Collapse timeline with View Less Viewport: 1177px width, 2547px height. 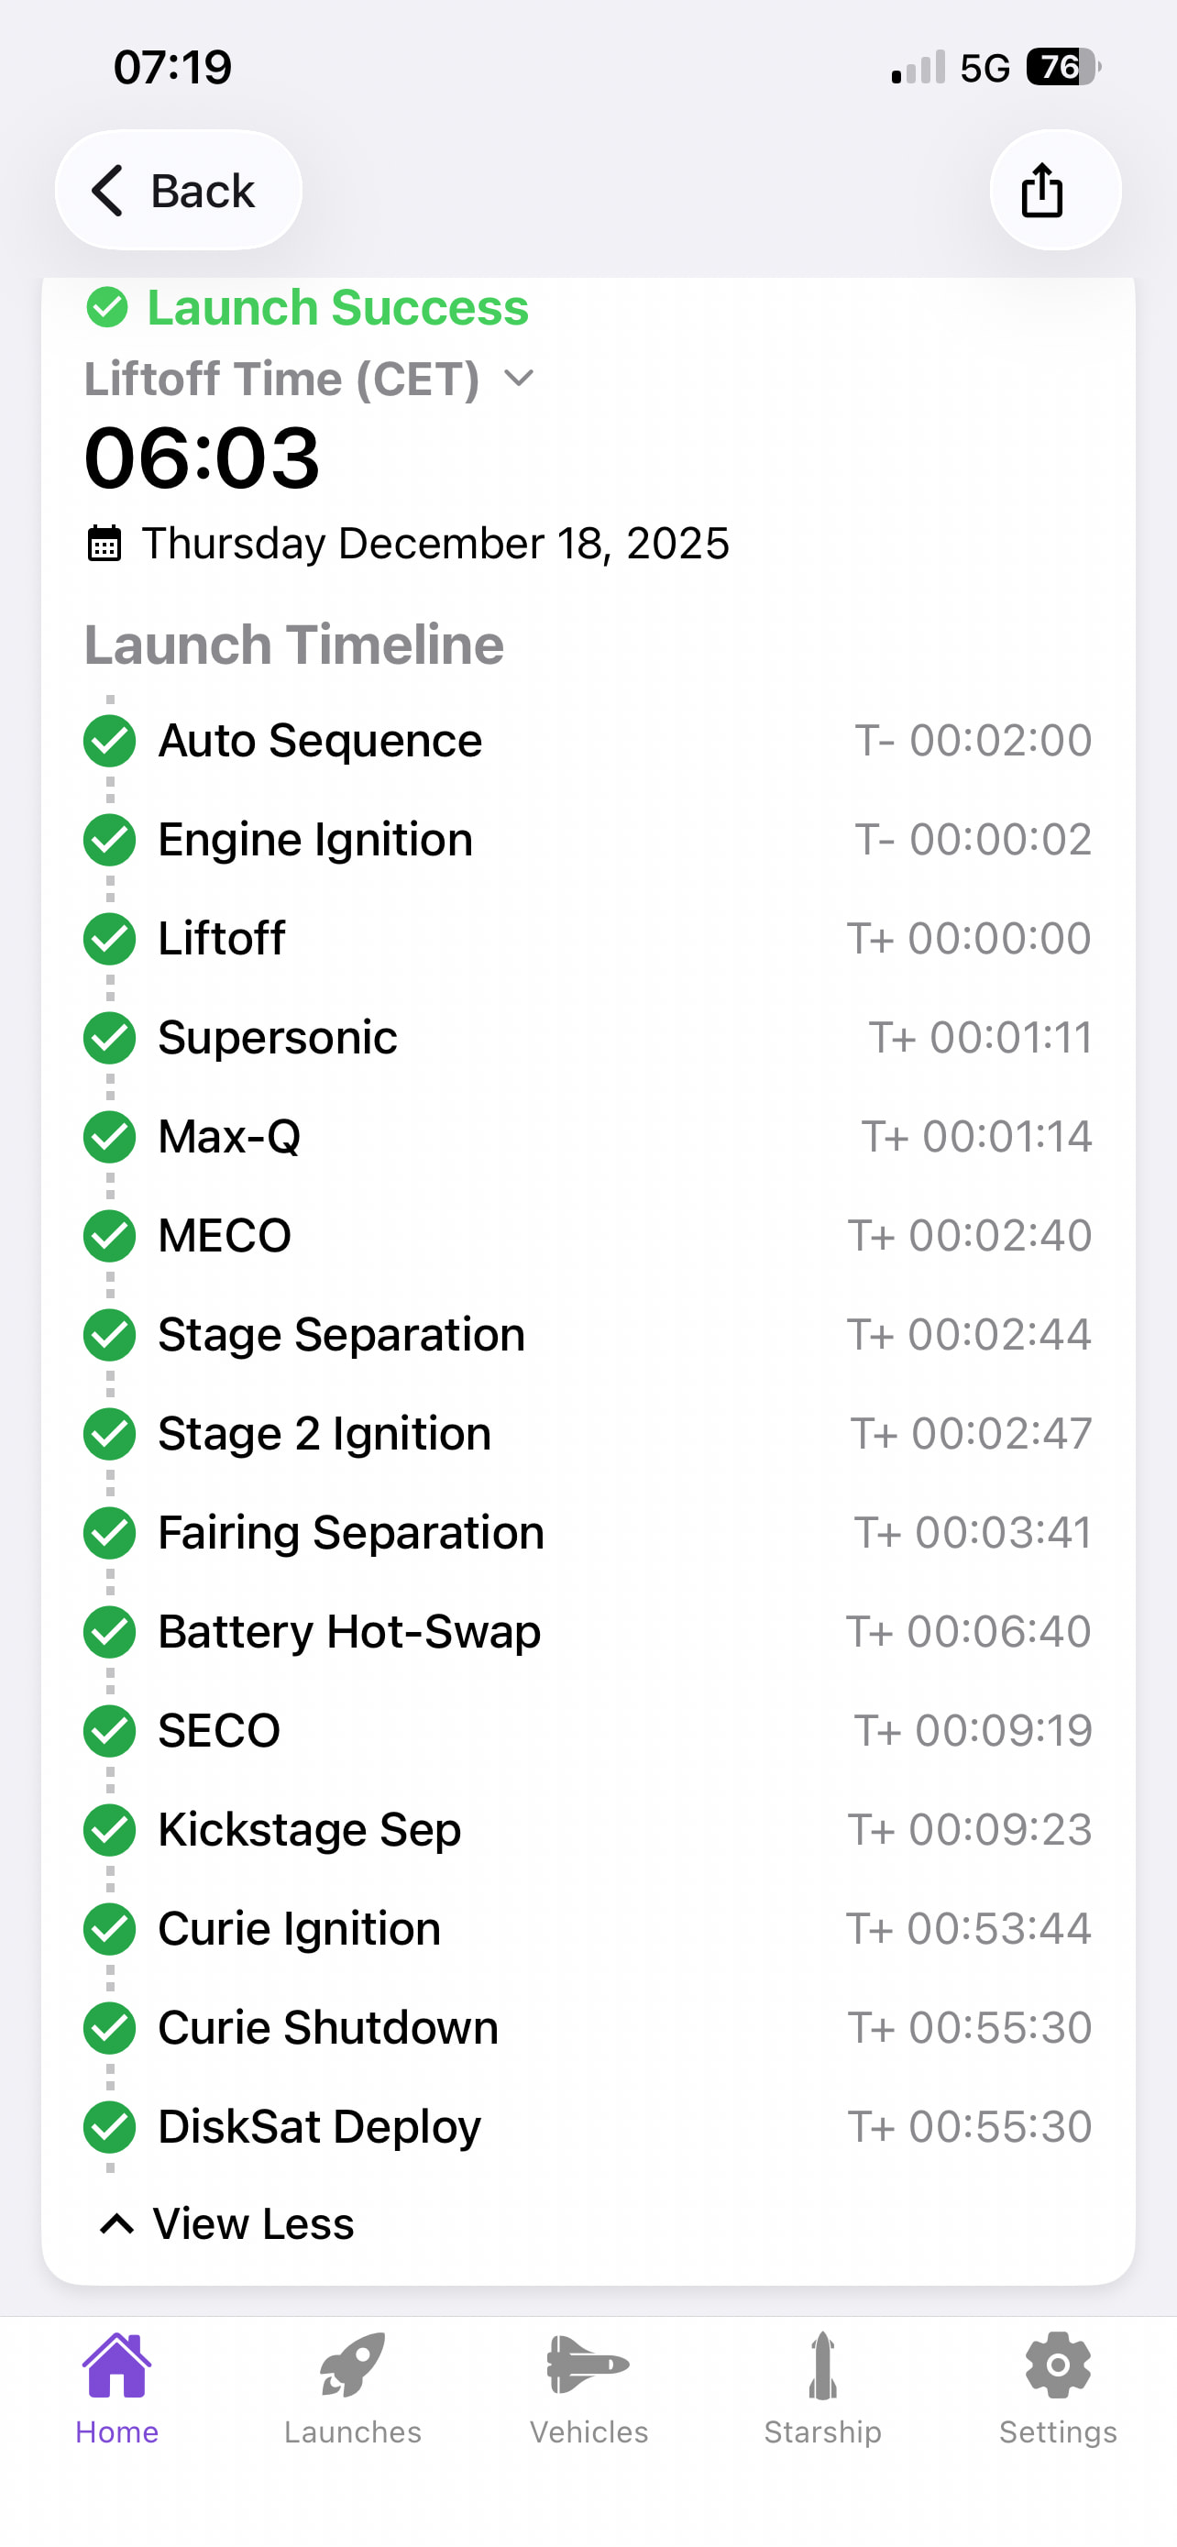pyautogui.click(x=253, y=2223)
